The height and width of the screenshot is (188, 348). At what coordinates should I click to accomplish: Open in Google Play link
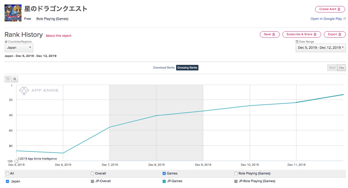(x=326, y=19)
